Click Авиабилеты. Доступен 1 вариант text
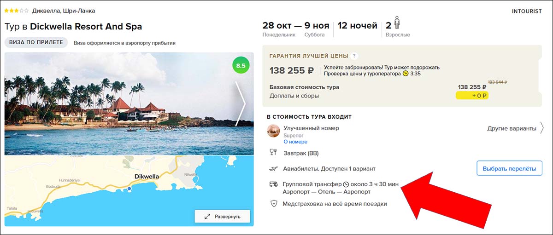The width and height of the screenshot is (553, 235). (329, 169)
